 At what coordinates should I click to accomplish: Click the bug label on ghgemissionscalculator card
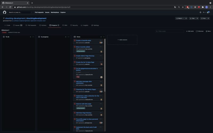(78, 77)
